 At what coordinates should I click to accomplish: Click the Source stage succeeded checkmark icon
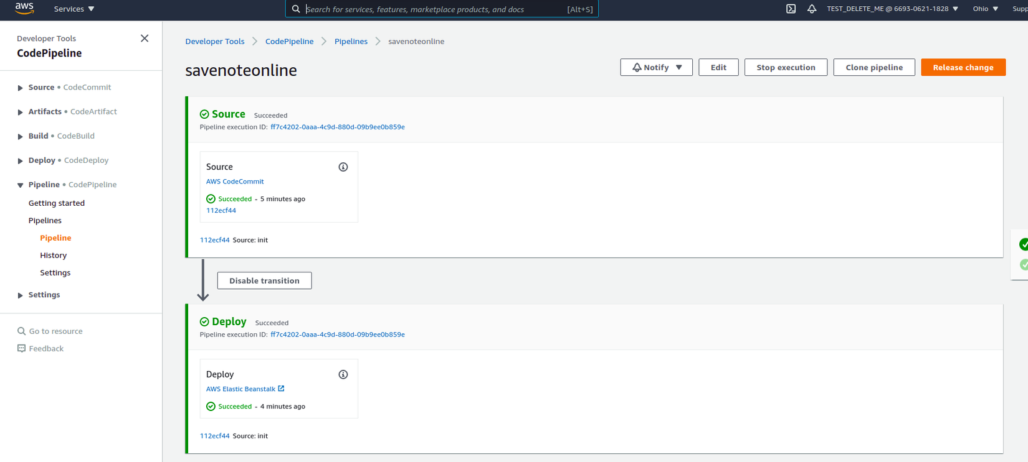click(204, 114)
